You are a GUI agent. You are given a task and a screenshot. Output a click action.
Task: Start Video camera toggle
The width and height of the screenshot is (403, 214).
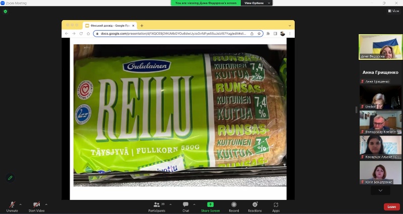[36, 205]
